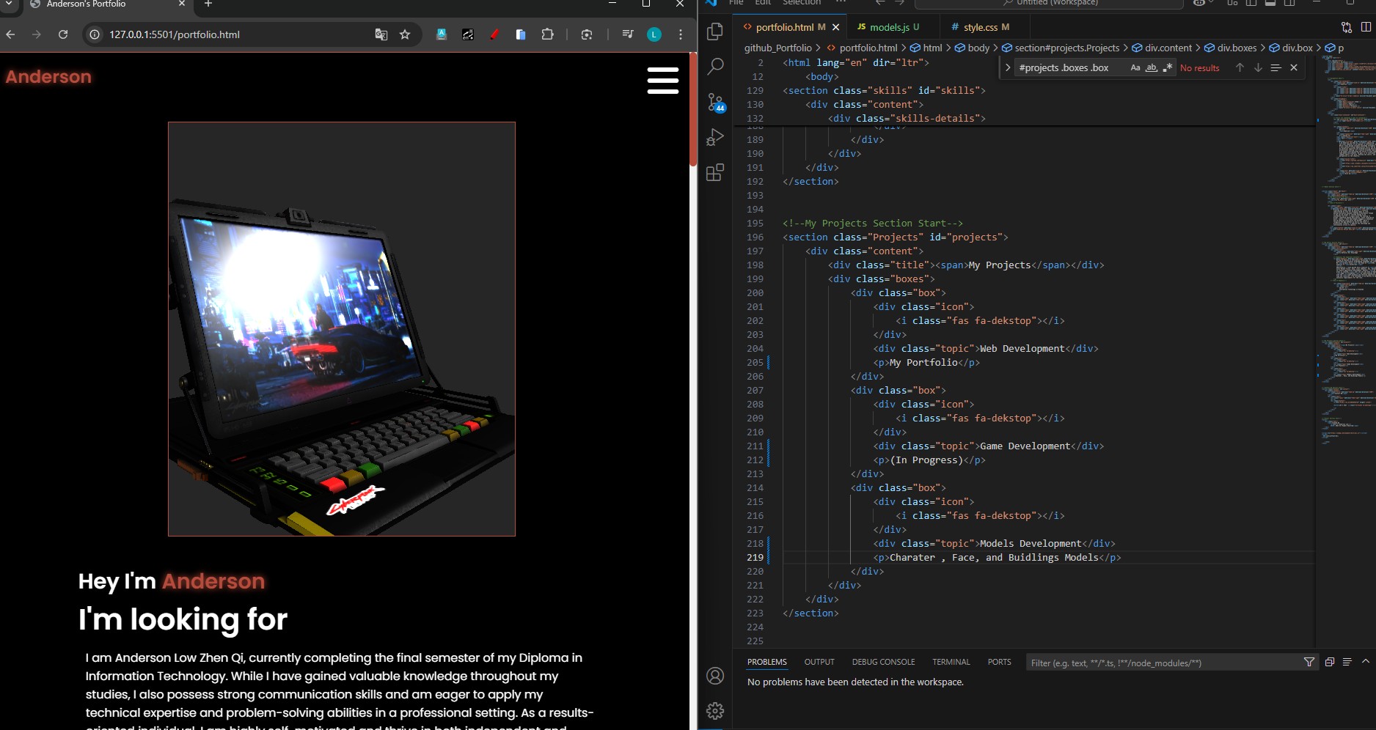The width and height of the screenshot is (1376, 730).
Task: Open the Problems filter options funnel
Action: point(1309,662)
